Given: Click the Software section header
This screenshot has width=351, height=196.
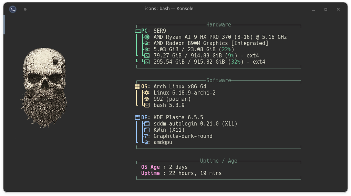Looking at the screenshot, I should pyautogui.click(x=218, y=80).
